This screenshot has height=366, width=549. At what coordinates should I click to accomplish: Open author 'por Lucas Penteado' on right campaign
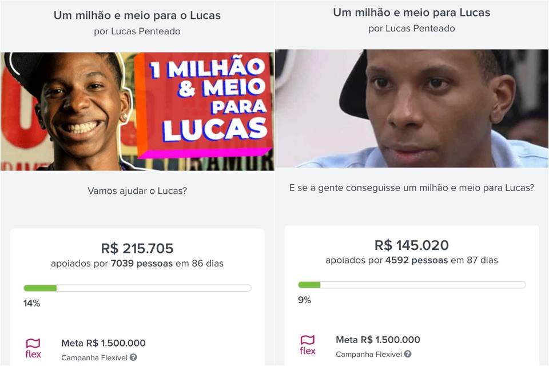(412, 29)
